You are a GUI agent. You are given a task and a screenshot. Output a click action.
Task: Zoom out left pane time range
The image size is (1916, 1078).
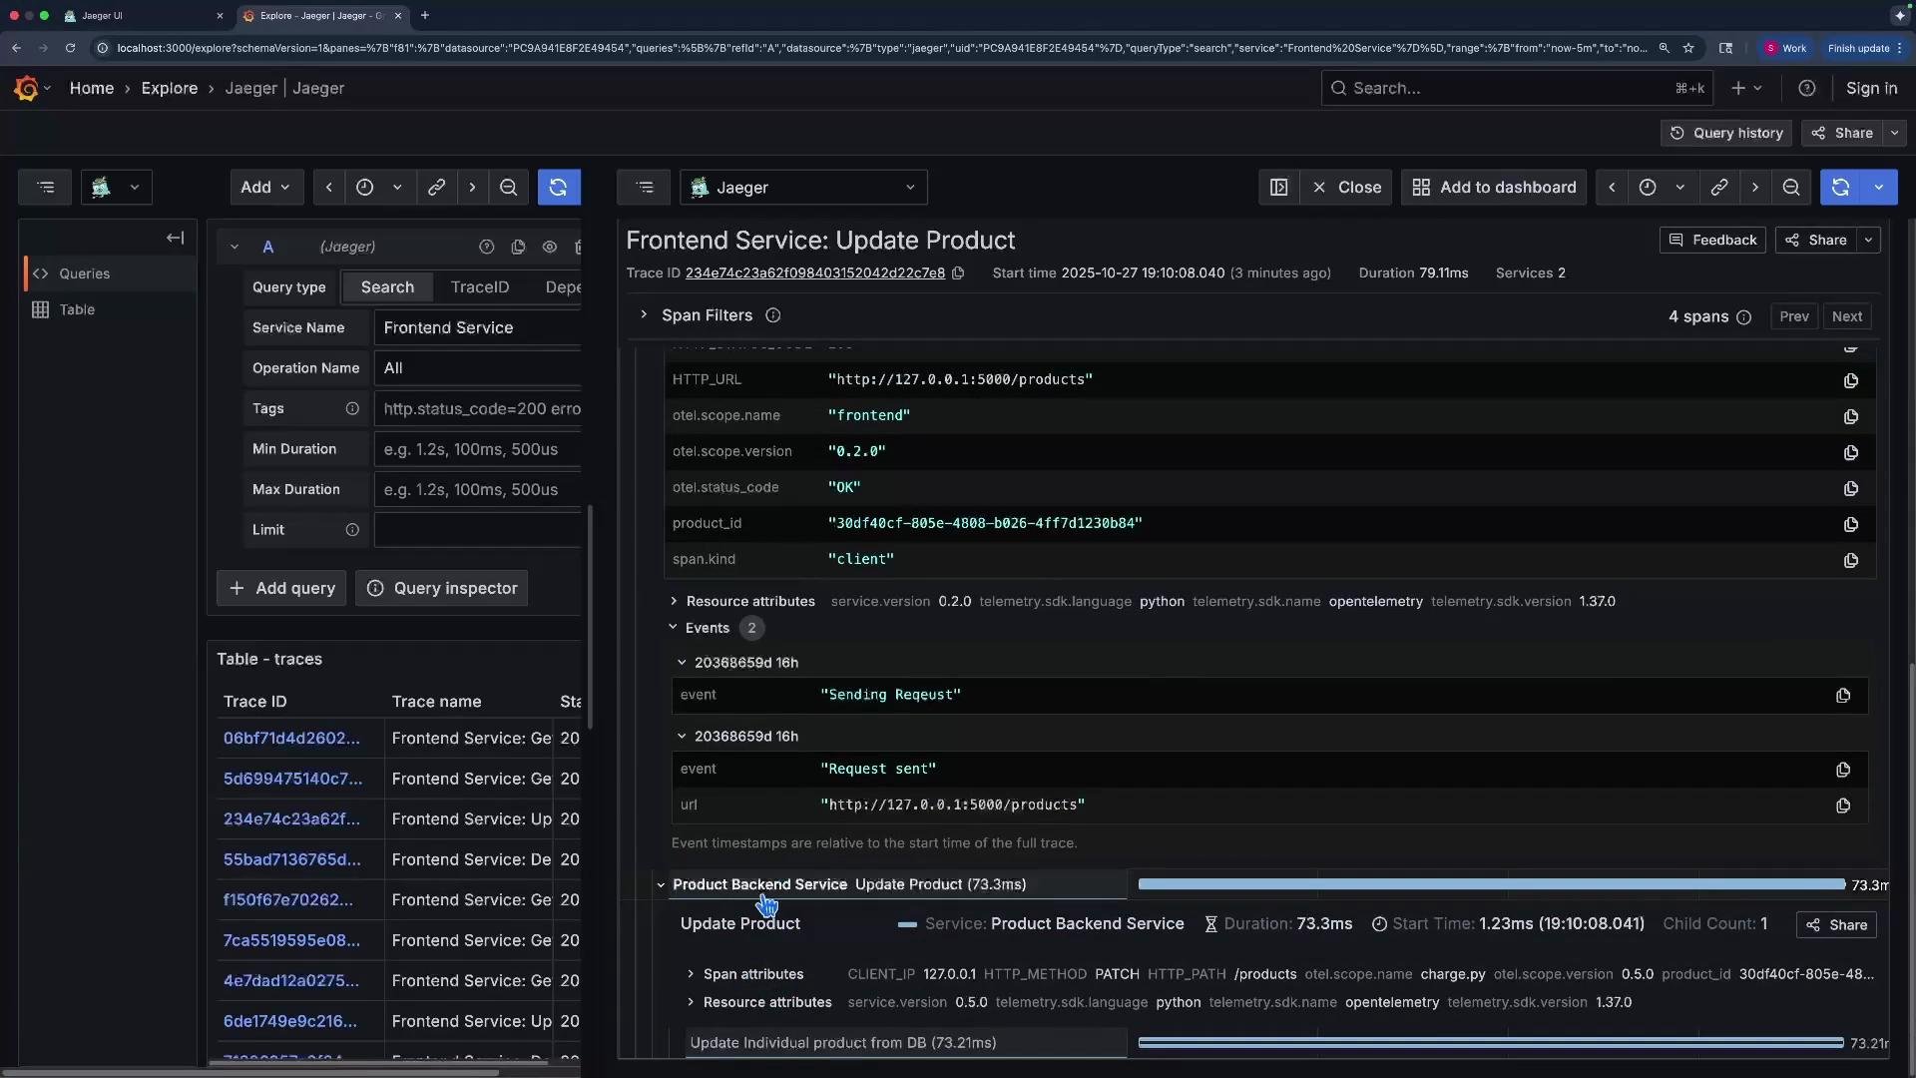click(509, 188)
